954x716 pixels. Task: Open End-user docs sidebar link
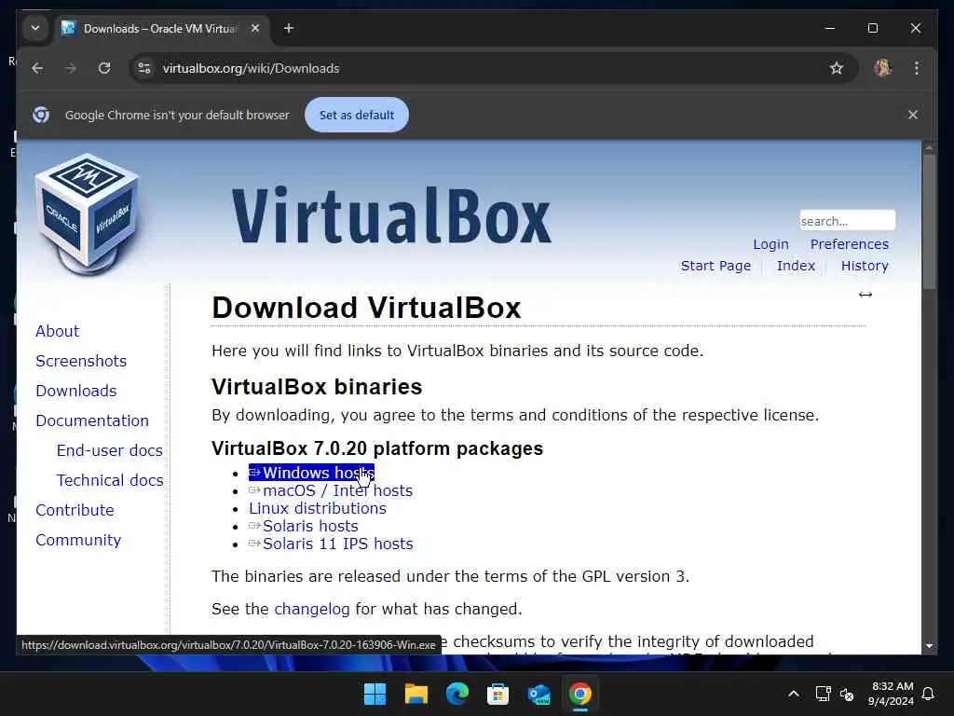point(110,450)
